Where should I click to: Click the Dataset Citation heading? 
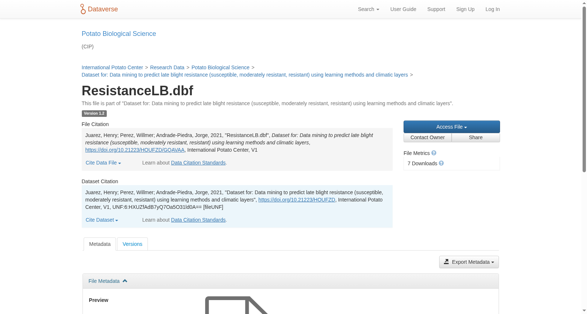100,181
